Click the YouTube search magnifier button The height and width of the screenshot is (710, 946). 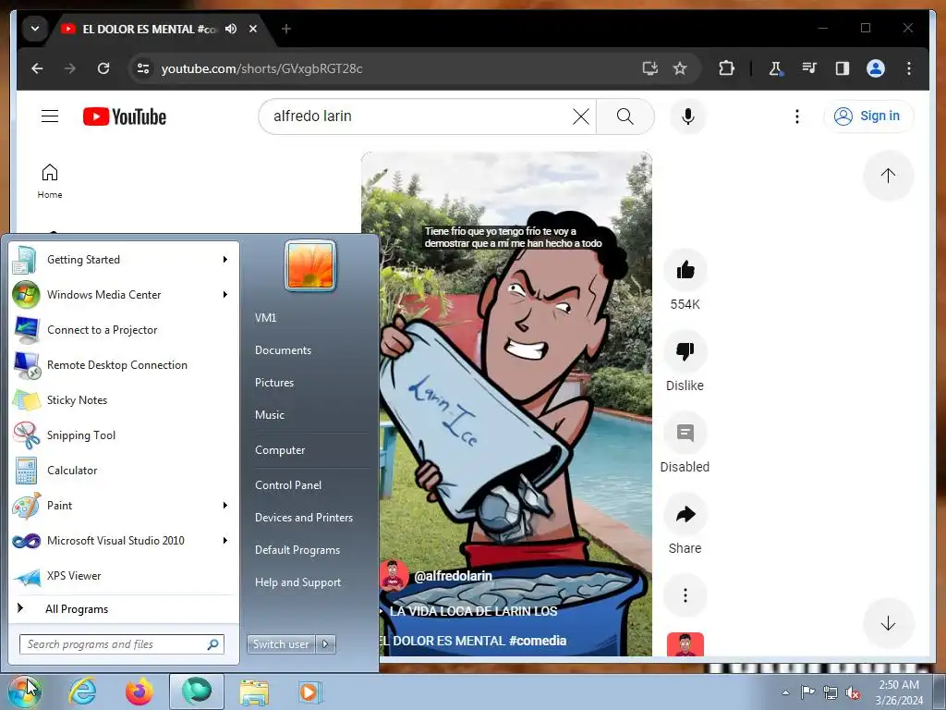(x=625, y=116)
